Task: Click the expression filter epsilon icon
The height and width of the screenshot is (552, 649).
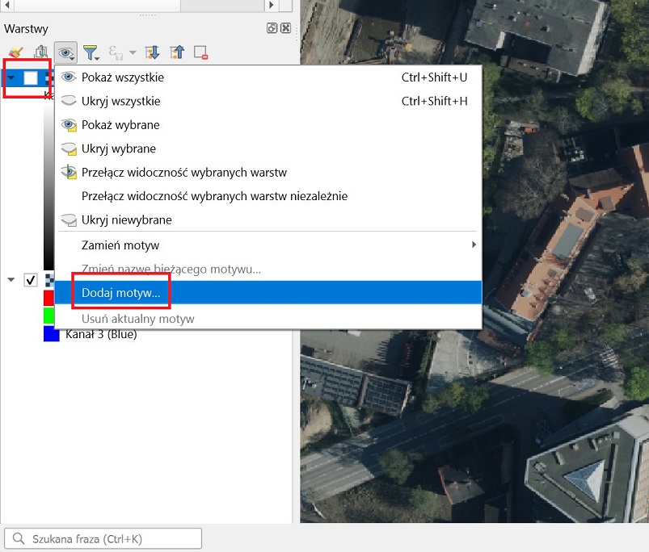Action: (x=115, y=52)
